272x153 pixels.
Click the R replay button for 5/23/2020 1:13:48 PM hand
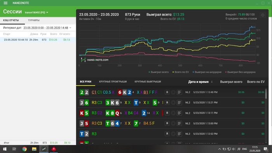(x=167, y=92)
